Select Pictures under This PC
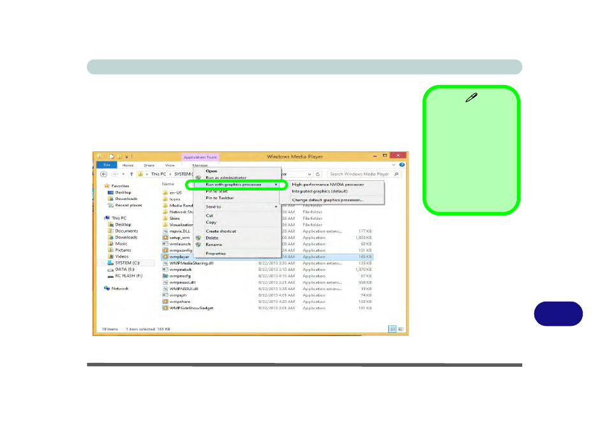609x430 pixels. pos(123,250)
